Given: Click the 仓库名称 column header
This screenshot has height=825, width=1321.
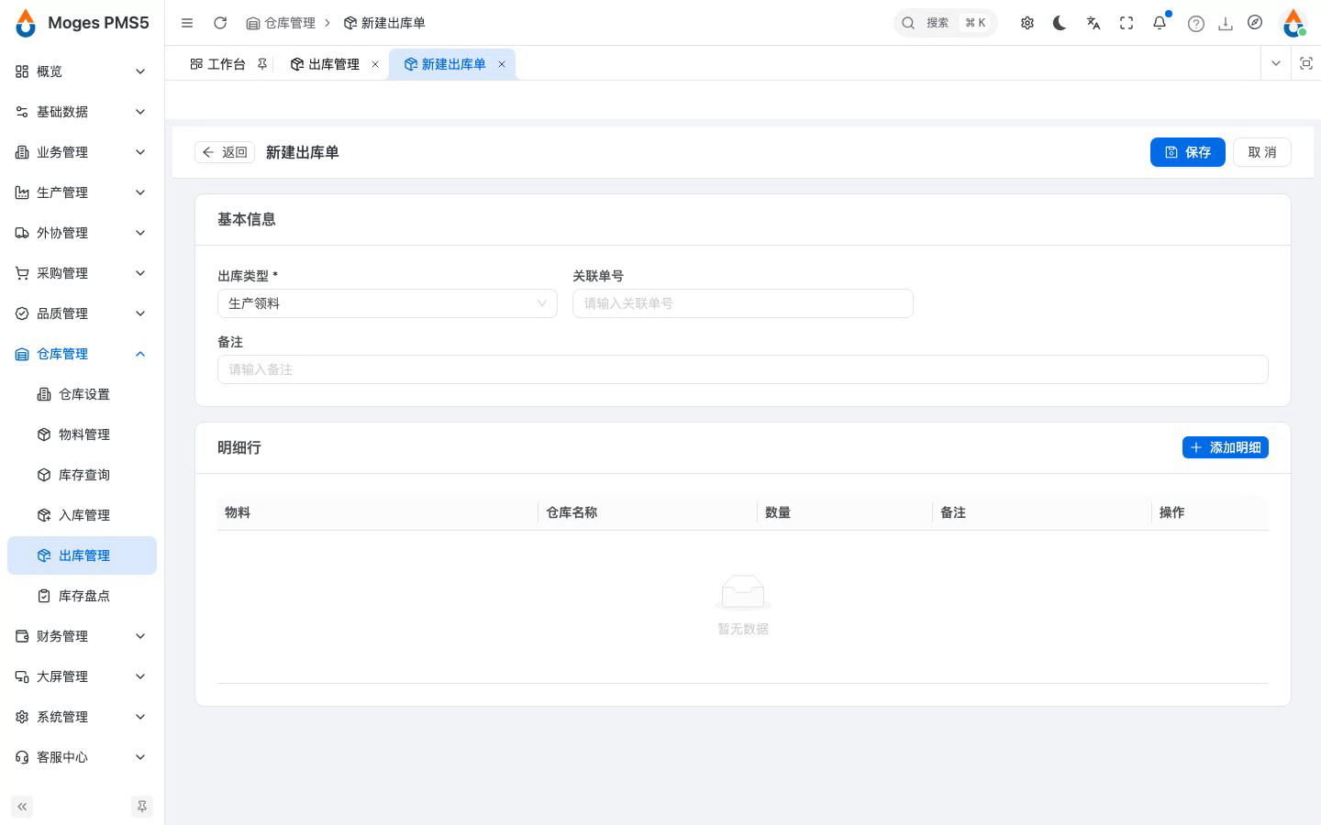Looking at the screenshot, I should (x=648, y=512).
